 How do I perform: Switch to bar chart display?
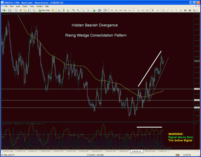pyautogui.click(x=59, y=10)
